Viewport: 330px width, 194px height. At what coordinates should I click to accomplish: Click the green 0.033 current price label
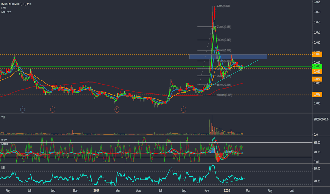[x=317, y=66]
